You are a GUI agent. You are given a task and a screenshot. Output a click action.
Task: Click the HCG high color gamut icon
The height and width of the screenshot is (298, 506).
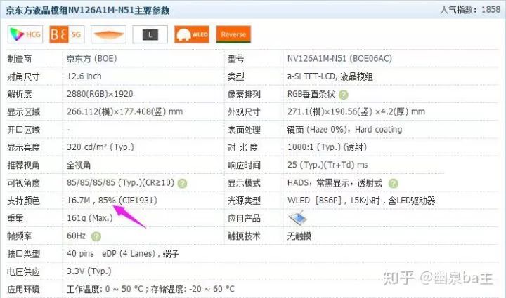(x=25, y=34)
